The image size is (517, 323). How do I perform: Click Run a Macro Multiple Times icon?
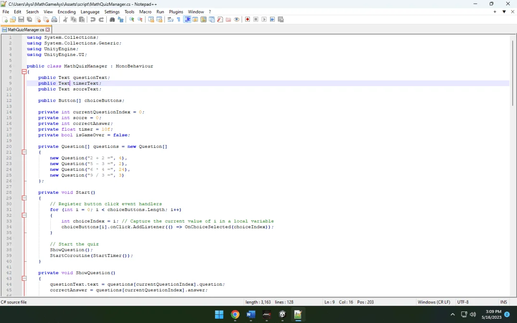point(272,20)
